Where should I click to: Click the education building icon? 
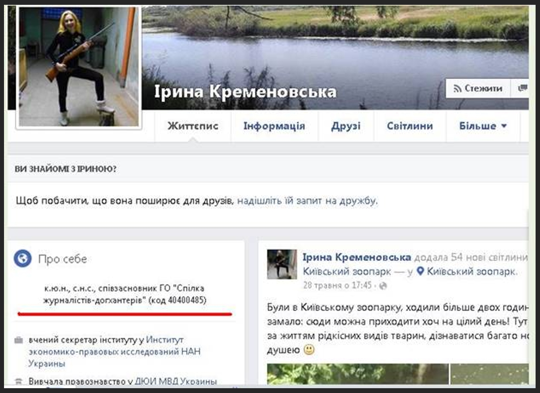click(x=18, y=381)
